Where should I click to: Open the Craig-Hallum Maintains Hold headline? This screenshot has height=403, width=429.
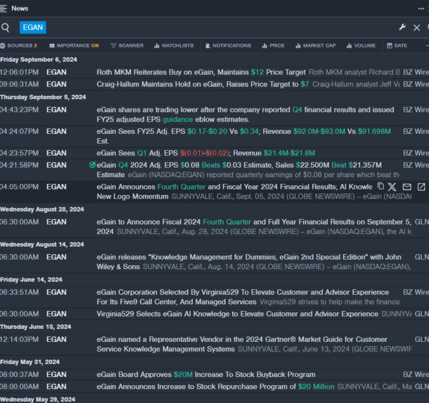(203, 84)
